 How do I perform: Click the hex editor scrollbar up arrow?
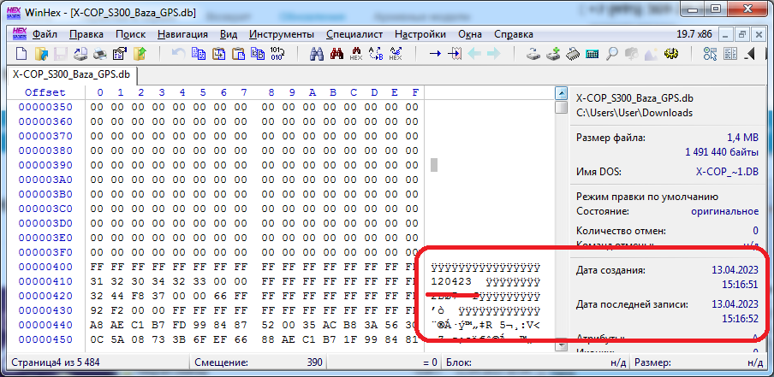coord(561,92)
